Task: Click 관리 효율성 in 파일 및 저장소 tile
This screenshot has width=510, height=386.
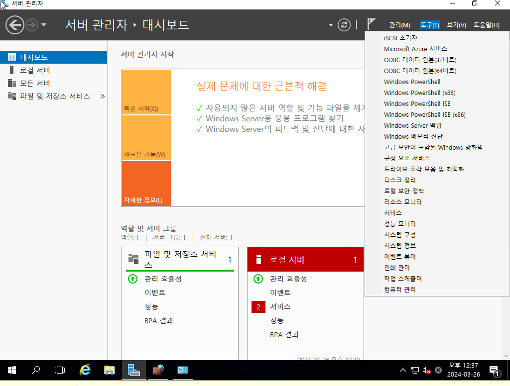Action: [x=163, y=279]
